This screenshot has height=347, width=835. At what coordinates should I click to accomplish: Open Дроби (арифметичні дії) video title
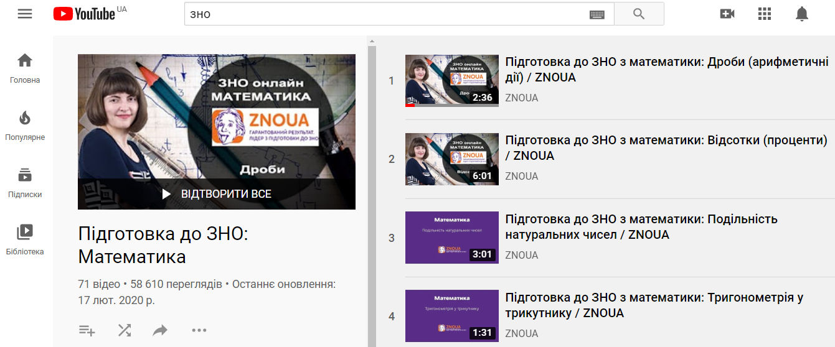(x=667, y=70)
